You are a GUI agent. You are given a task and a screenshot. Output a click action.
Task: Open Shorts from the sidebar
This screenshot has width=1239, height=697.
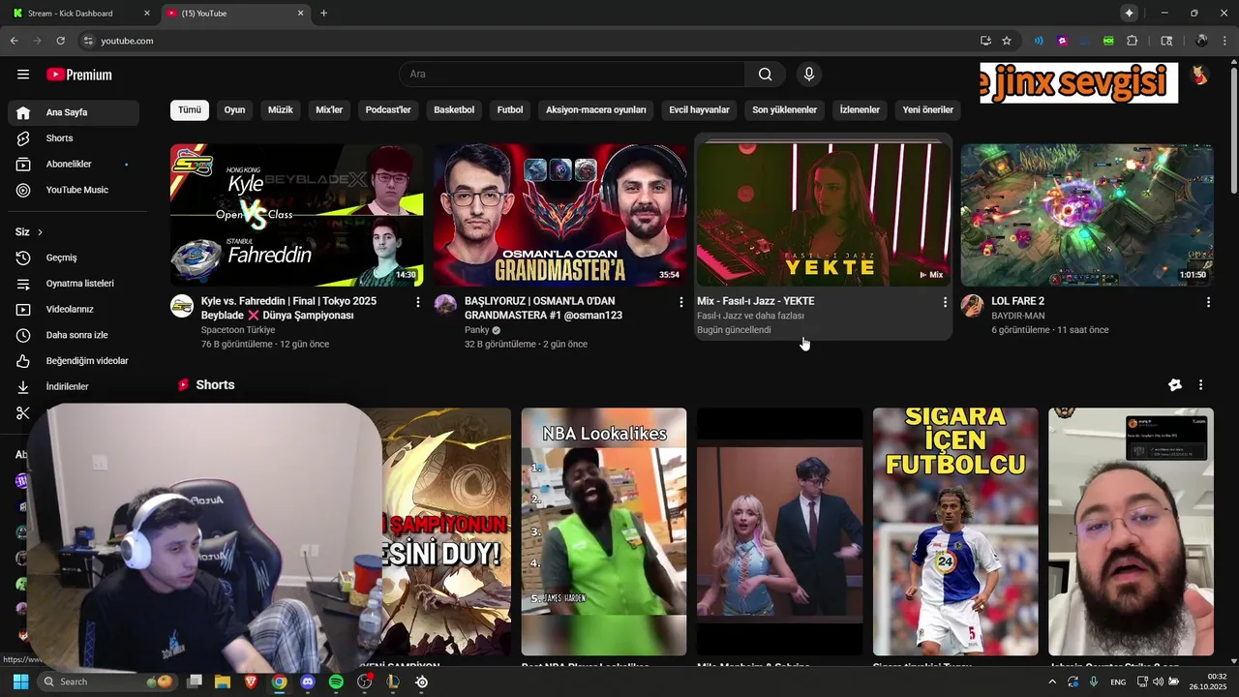(74, 138)
